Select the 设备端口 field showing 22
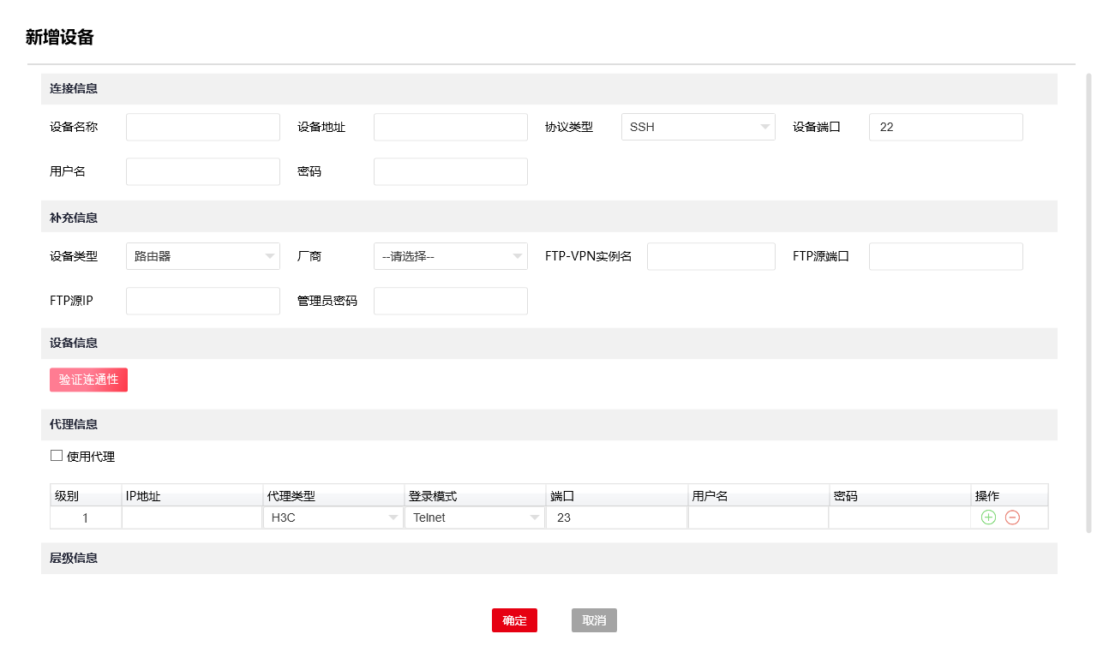The height and width of the screenshot is (658, 1109). coord(945,127)
